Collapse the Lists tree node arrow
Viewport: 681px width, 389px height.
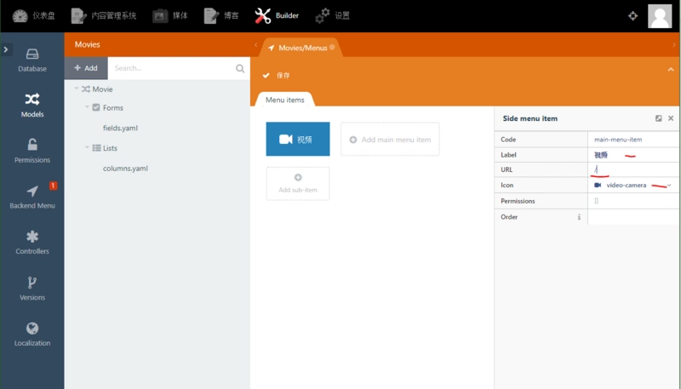pos(87,147)
